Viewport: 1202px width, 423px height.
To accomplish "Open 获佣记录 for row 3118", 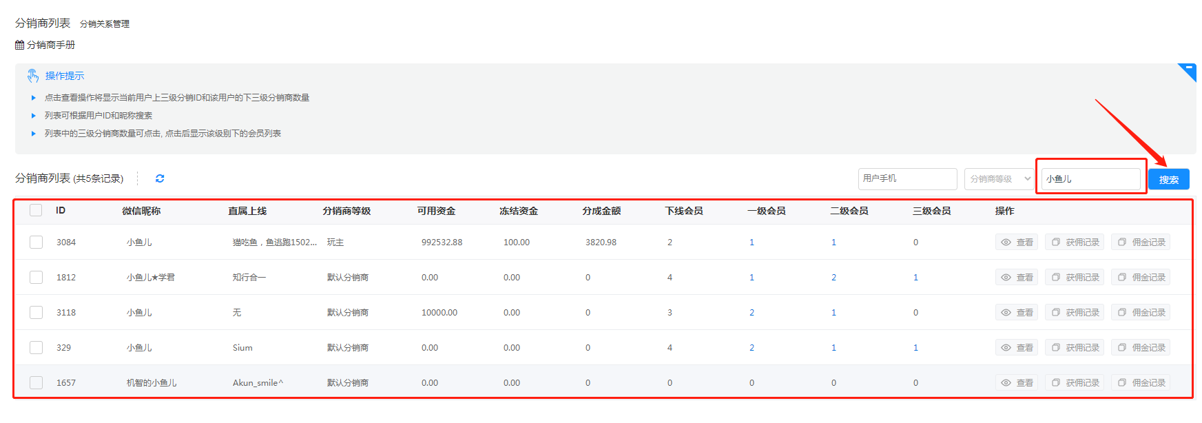I will [x=1075, y=312].
